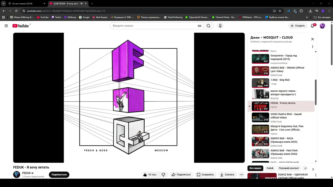Click the magnifier search button
Image resolution: width=333 pixels, height=187 pixels.
pos(208,26)
